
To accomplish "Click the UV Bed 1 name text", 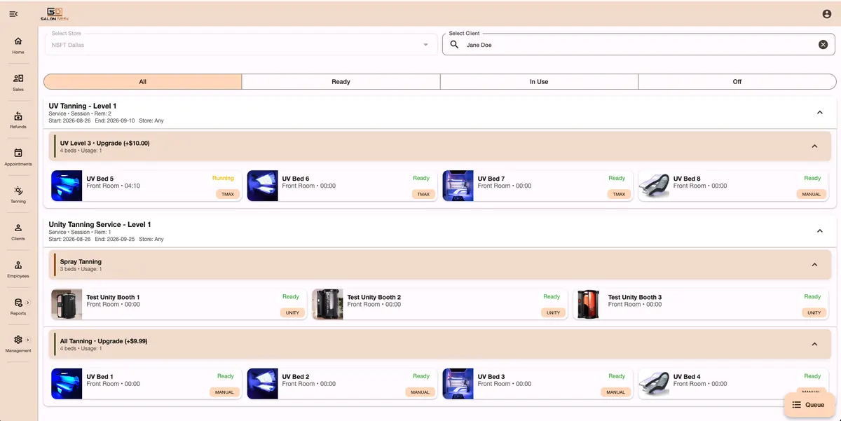I will [100, 377].
